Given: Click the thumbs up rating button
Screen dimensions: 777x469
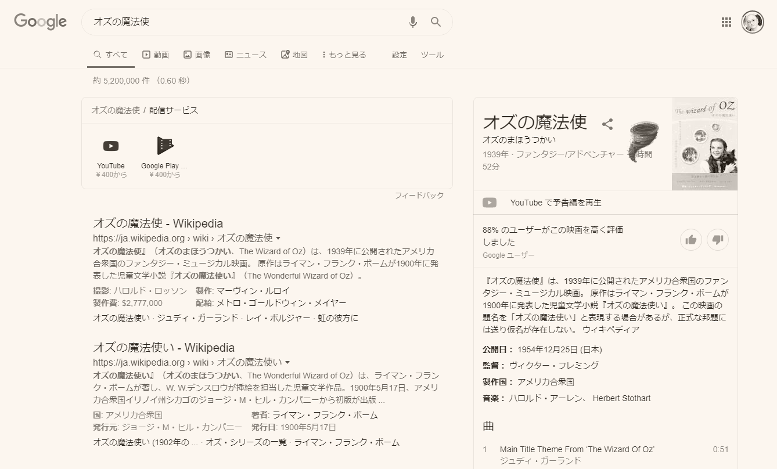Looking at the screenshot, I should 691,239.
